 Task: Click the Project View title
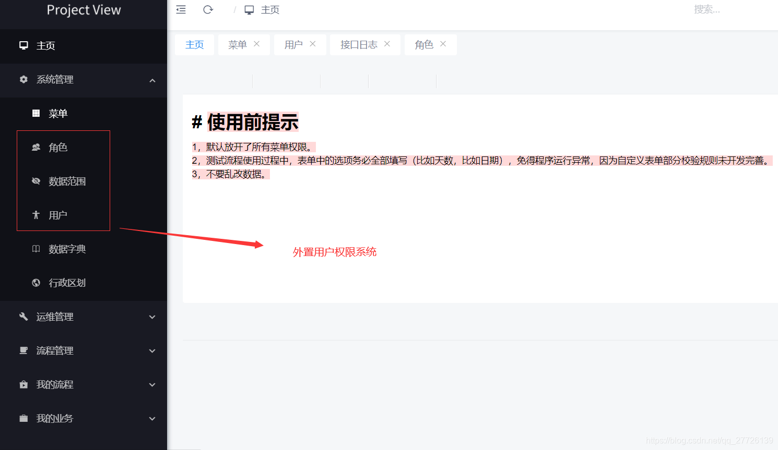click(x=84, y=10)
